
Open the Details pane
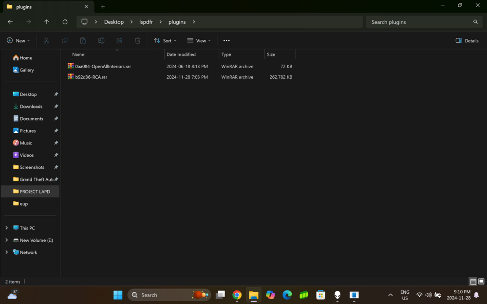tap(466, 40)
